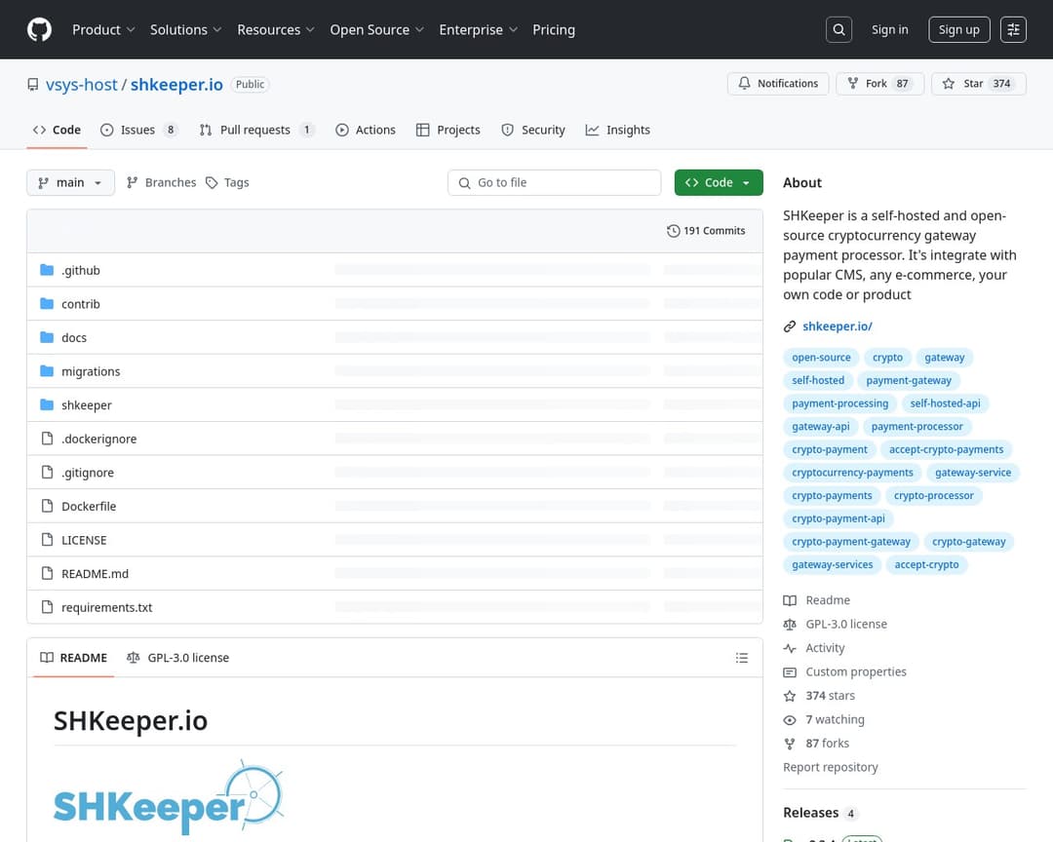Open the requirements.txt file
Screen dimensions: 1053x842
pos(107,607)
